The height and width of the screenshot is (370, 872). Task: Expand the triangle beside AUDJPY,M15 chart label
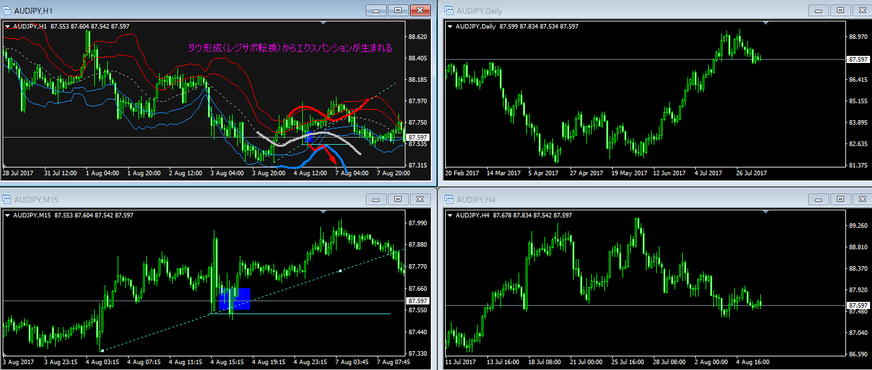(x=7, y=215)
